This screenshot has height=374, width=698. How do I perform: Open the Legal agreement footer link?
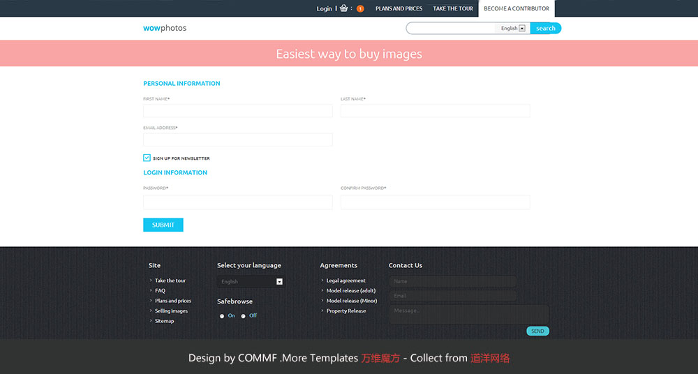[346, 280]
